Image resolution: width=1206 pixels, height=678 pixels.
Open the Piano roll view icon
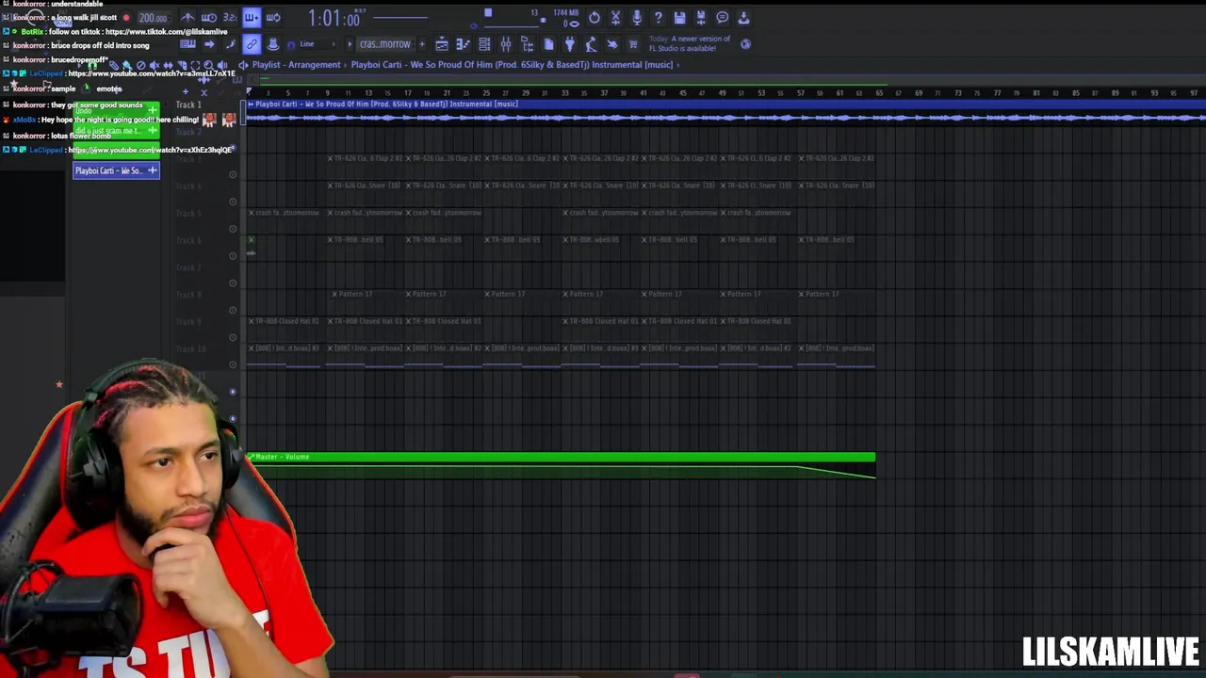pyautogui.click(x=463, y=44)
